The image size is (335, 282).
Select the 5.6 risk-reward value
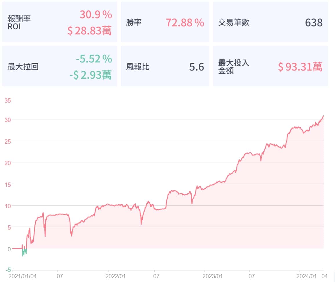196,67
